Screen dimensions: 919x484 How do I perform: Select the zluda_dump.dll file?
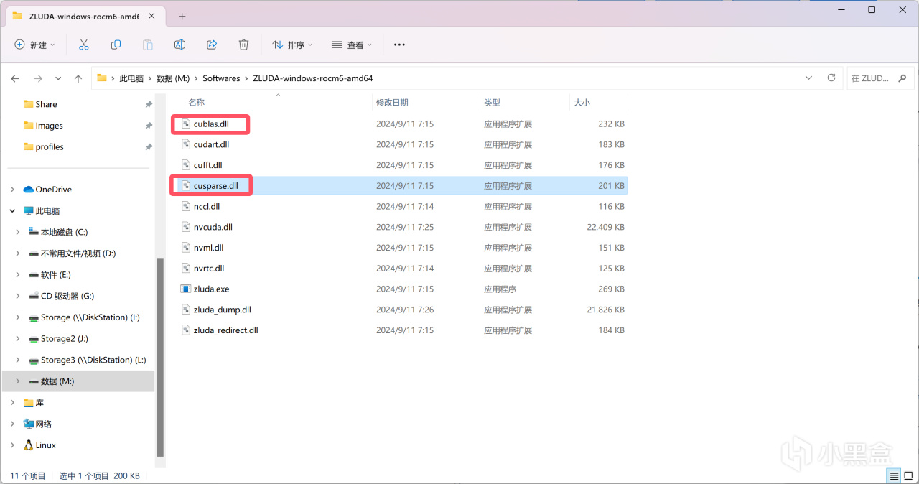coord(223,310)
